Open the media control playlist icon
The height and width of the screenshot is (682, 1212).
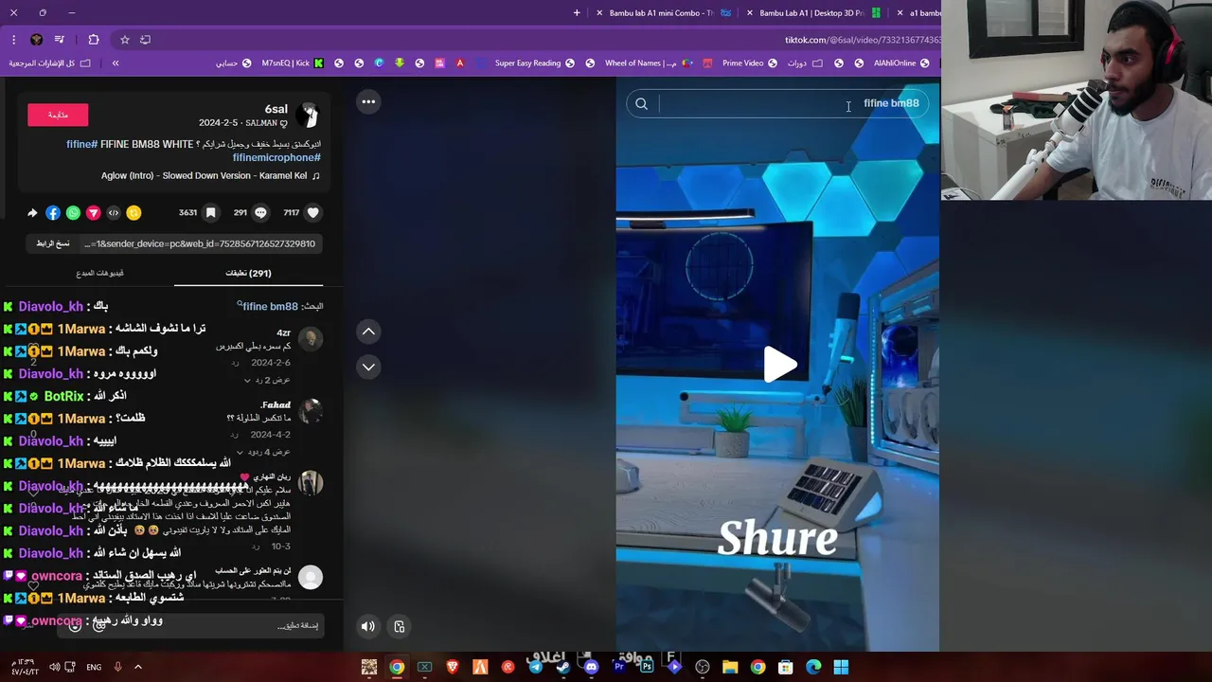pyautogui.click(x=59, y=40)
